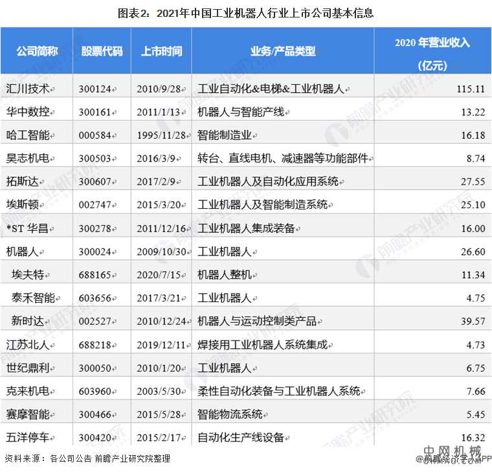Select the company name 克来机电

28,391
